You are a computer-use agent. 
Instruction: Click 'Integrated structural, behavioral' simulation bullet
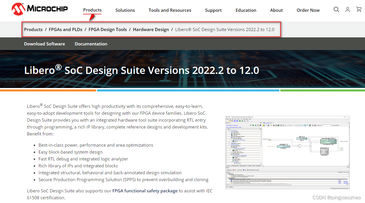(110, 173)
